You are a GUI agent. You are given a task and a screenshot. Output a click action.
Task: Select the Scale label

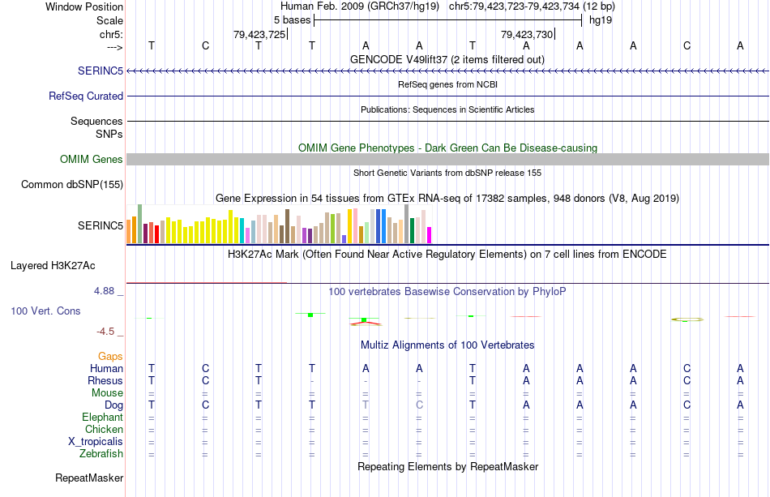pos(109,20)
